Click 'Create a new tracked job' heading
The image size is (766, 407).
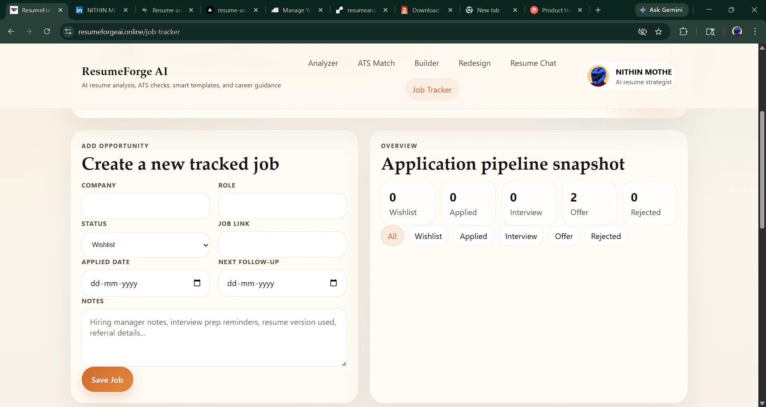point(180,164)
